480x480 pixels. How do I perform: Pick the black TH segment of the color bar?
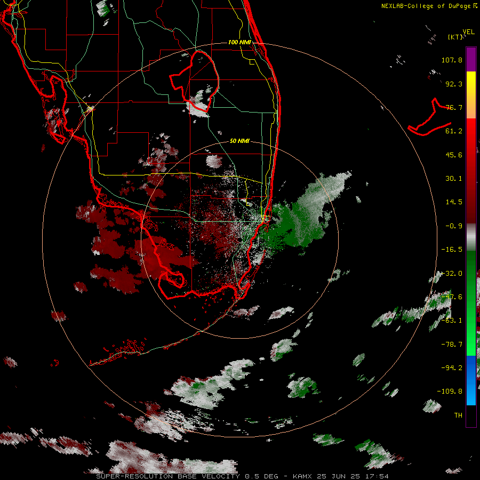pyautogui.click(x=471, y=415)
